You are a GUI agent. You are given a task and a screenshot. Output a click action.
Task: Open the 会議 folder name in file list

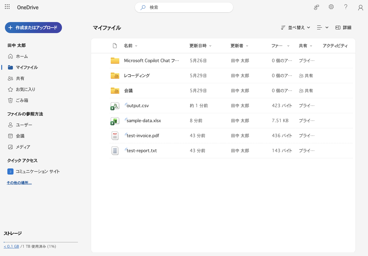128,91
